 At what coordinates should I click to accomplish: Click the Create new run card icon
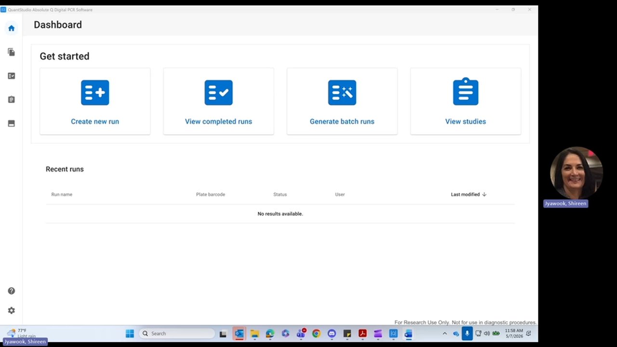95,93
